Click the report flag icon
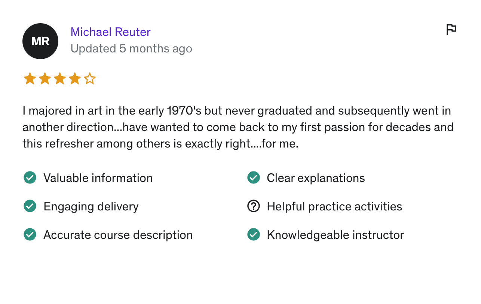Image resolution: width=481 pixels, height=304 pixels. click(x=451, y=30)
